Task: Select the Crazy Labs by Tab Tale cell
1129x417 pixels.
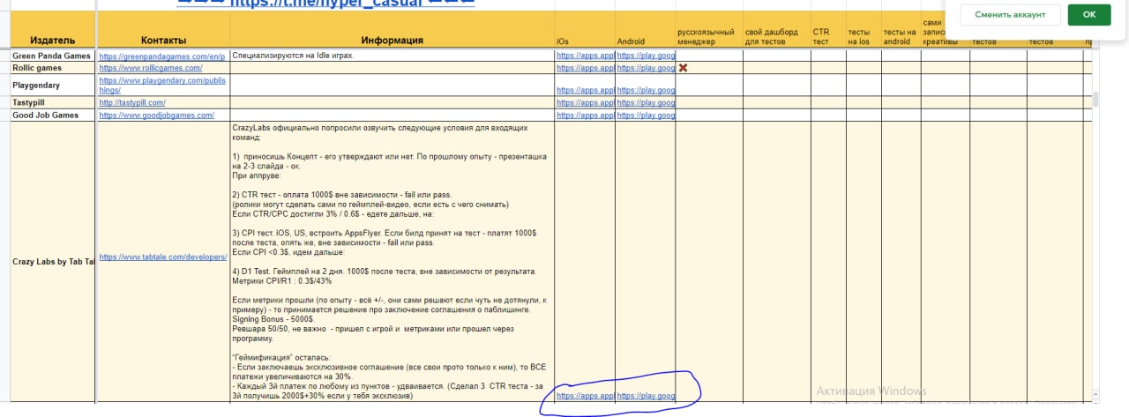Action: point(52,262)
